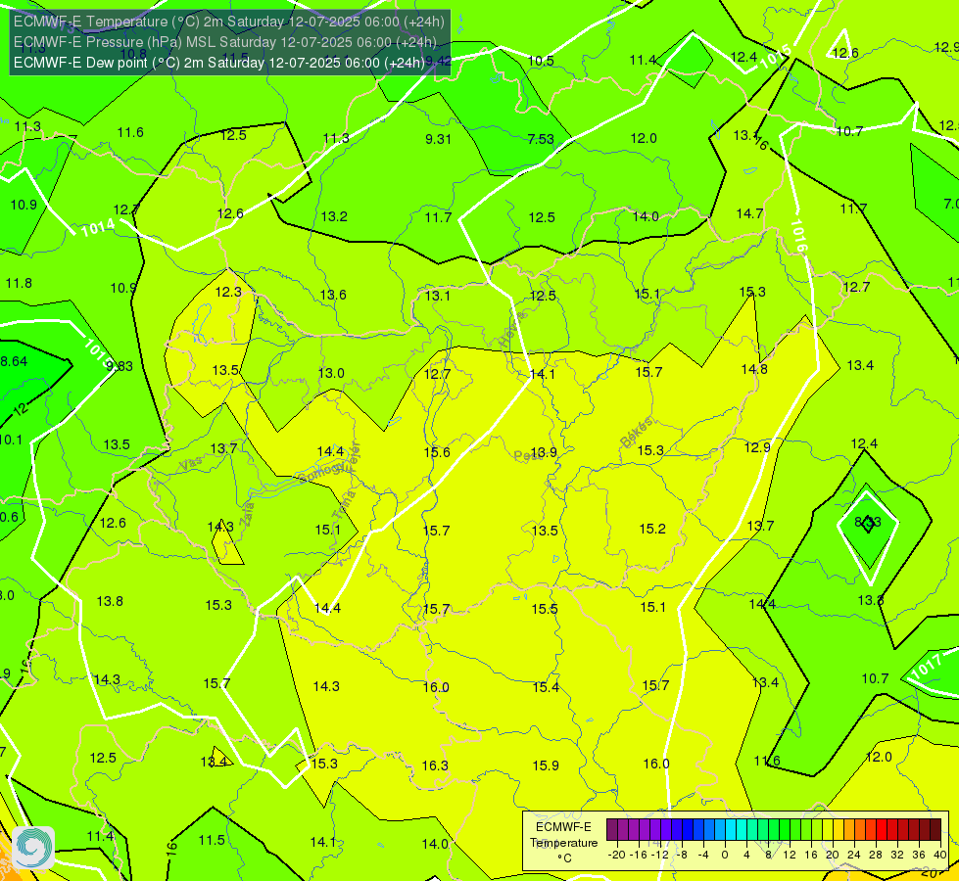Click the Vas county label
959x881 pixels.
click(x=191, y=463)
